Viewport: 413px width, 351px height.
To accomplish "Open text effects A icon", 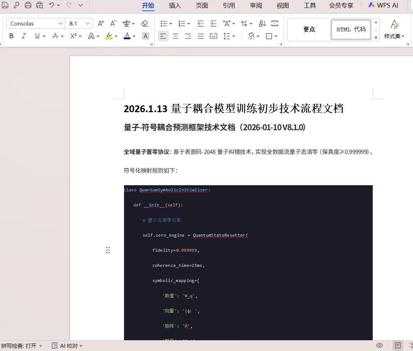I will click(x=91, y=36).
